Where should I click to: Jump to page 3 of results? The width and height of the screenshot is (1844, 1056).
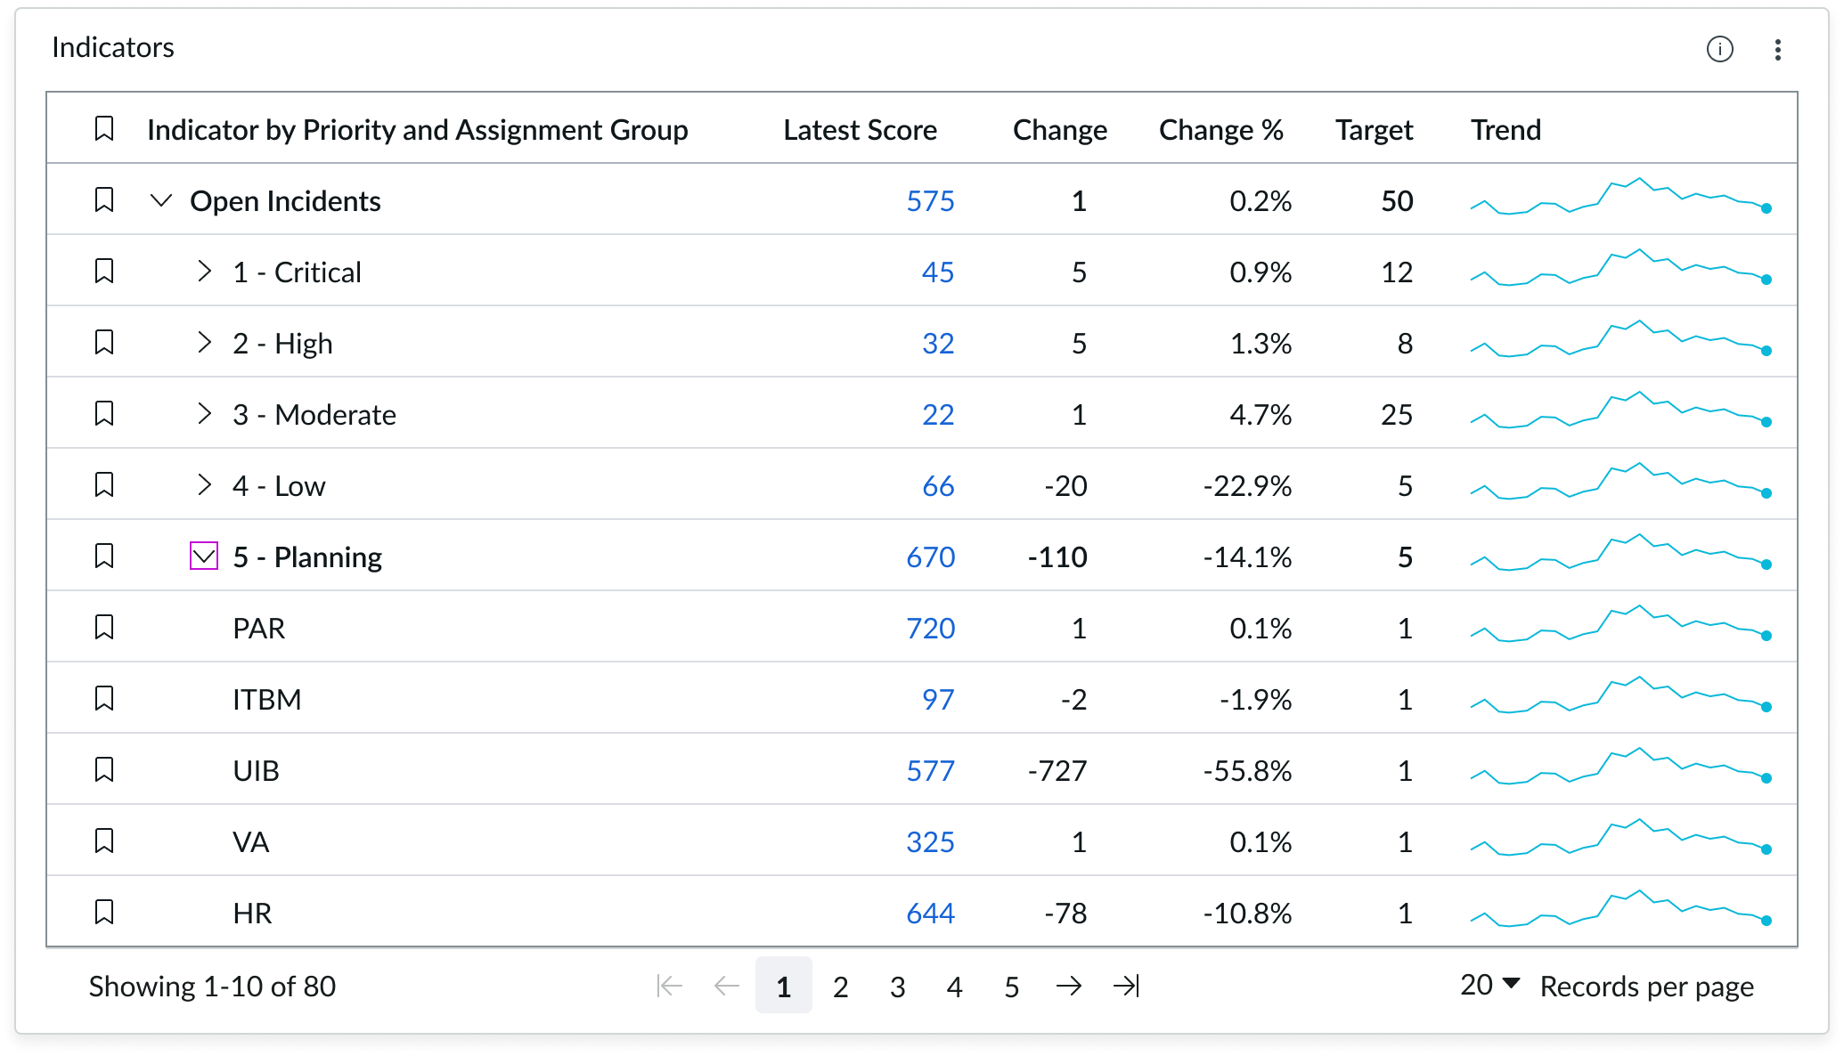coord(897,987)
